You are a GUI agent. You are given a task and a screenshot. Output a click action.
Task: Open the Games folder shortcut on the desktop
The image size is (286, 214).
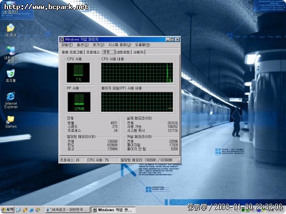coord(11,122)
